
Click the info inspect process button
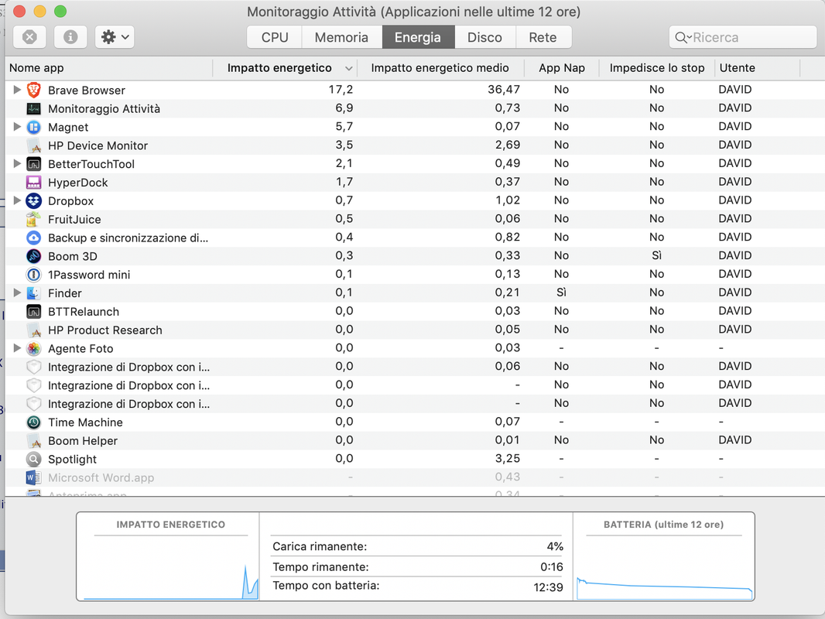pos(70,37)
